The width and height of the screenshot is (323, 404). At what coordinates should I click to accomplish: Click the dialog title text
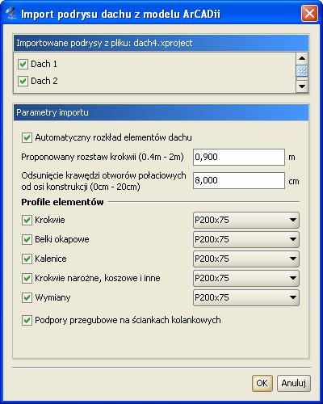pyautogui.click(x=120, y=14)
